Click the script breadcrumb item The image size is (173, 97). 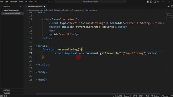tap(67, 10)
